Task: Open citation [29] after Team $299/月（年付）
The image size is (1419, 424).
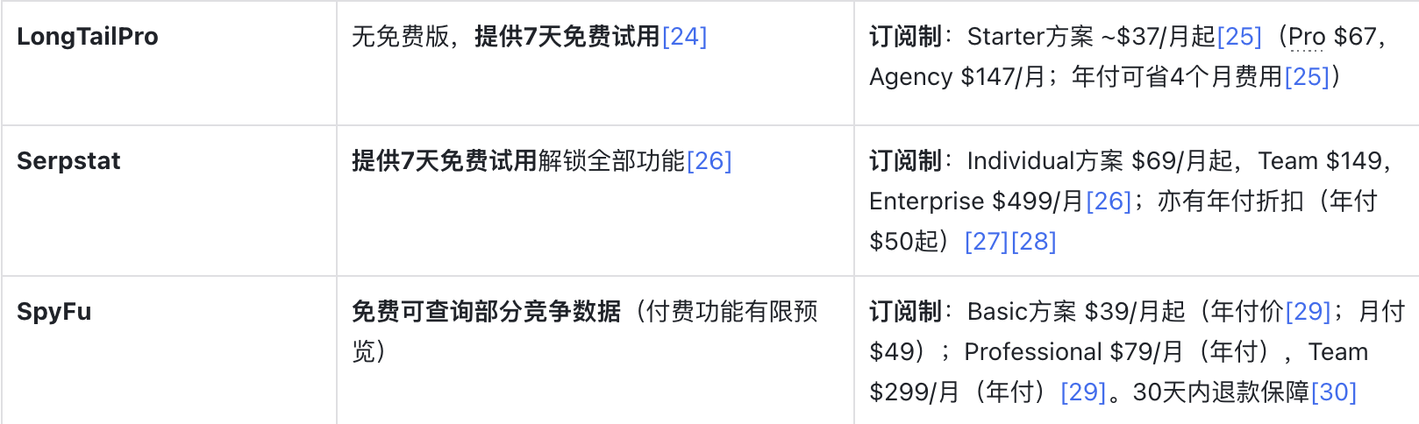Action: pos(1083,392)
